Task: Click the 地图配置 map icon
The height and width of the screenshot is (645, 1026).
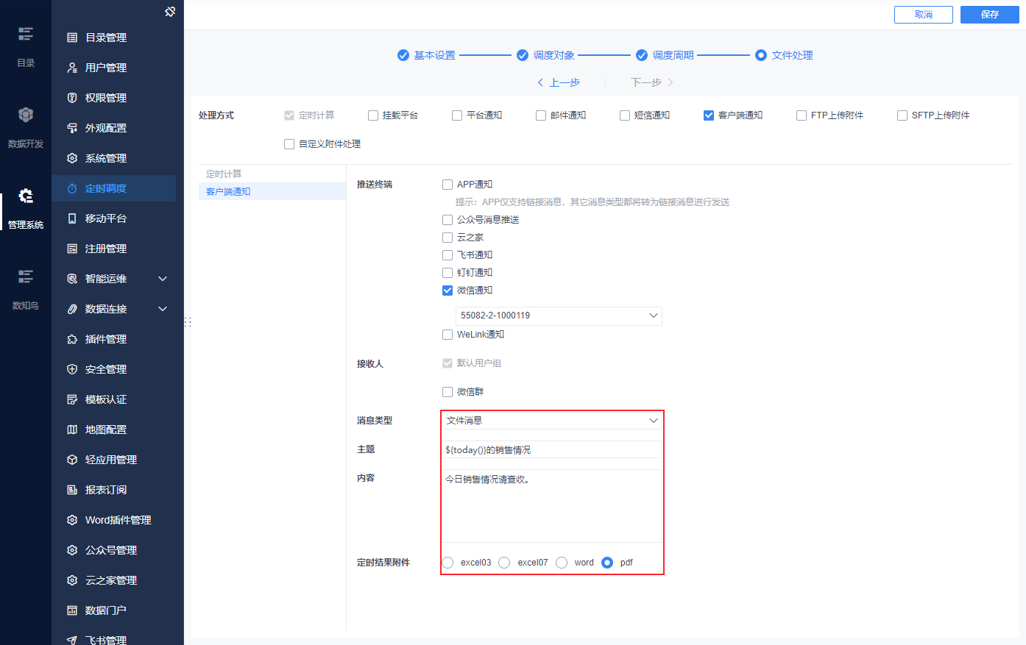Action: tap(72, 430)
